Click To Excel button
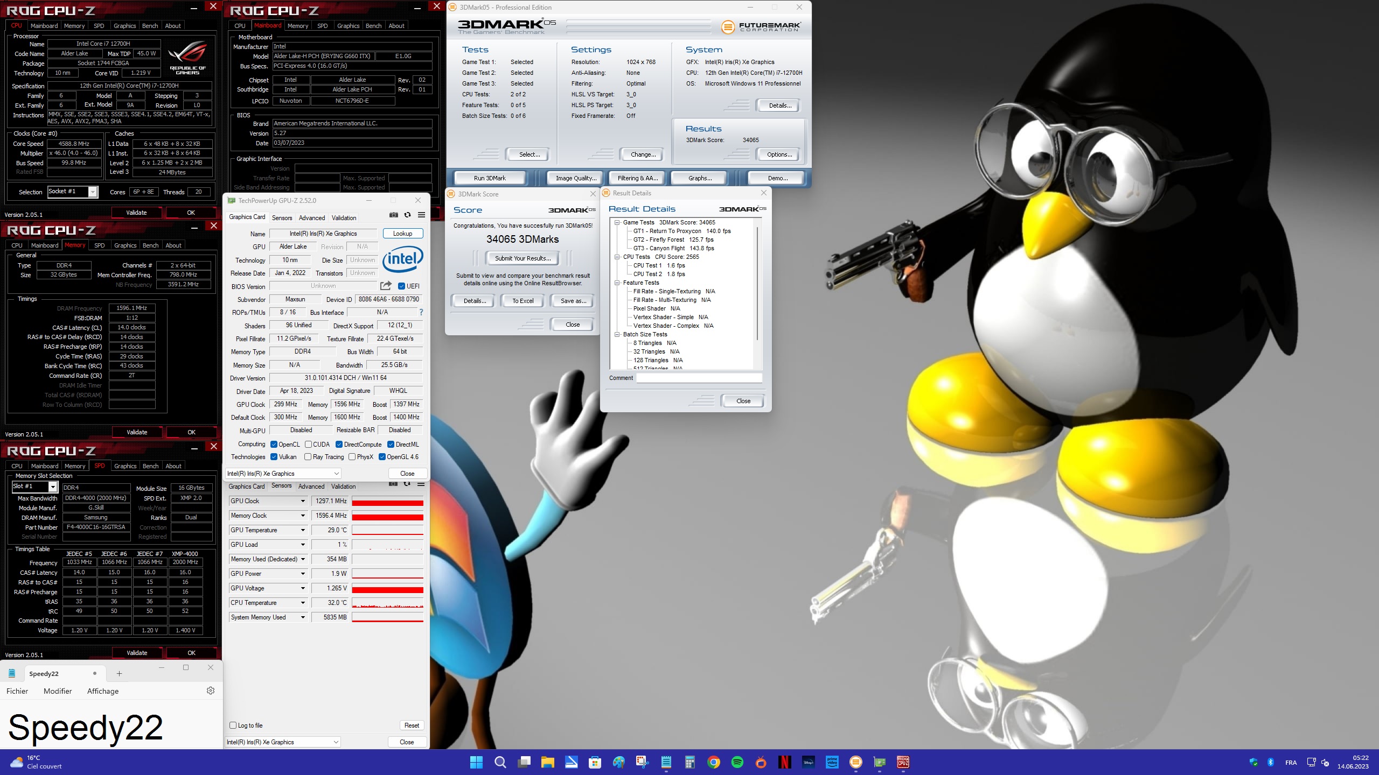Screen dimensions: 1379x775 [x=523, y=301]
